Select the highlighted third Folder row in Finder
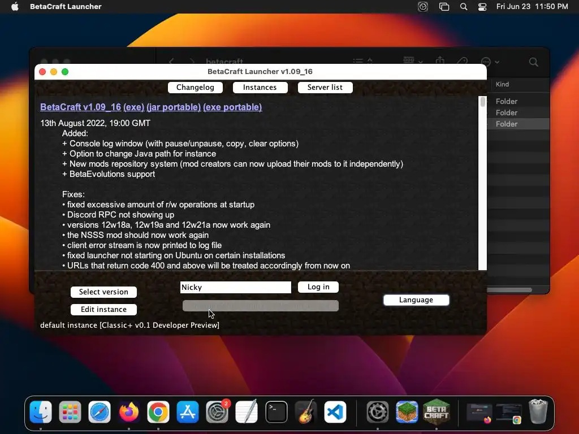 pos(518,124)
